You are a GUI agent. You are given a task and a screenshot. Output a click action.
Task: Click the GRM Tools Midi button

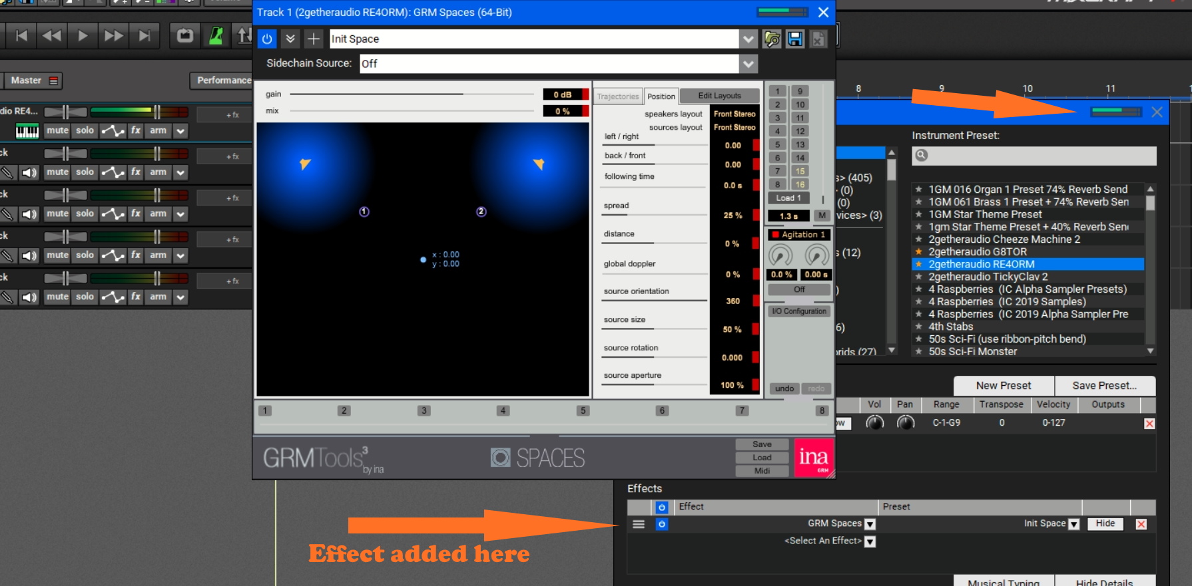tap(762, 471)
